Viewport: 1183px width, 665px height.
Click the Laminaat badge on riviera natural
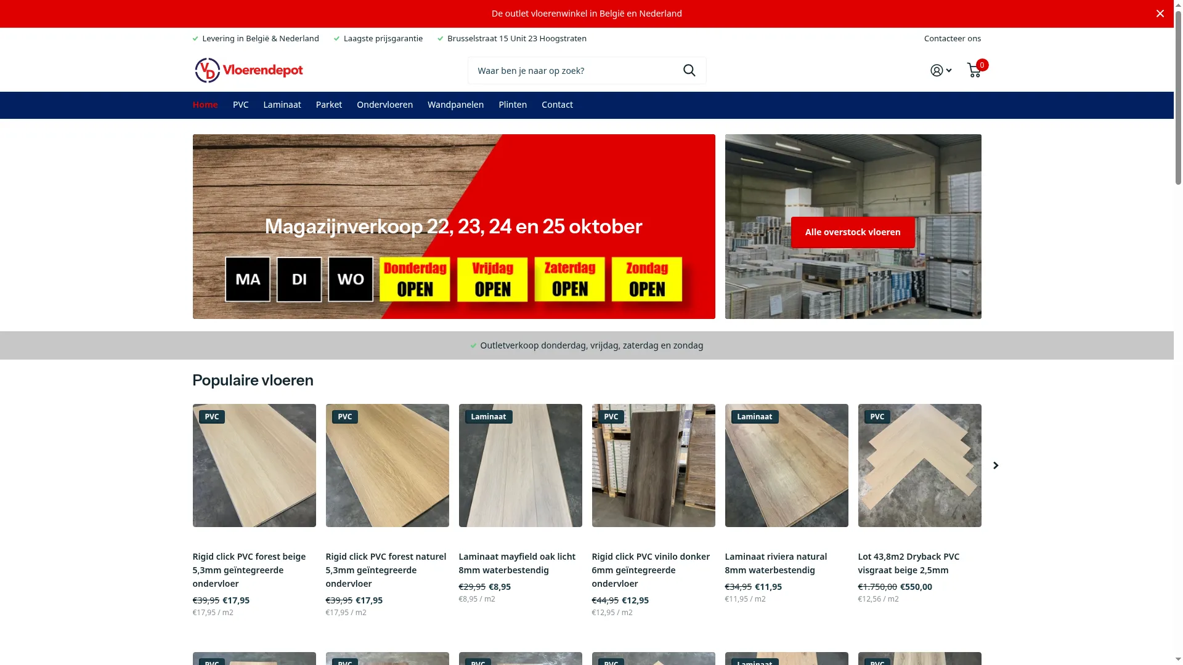tap(754, 417)
